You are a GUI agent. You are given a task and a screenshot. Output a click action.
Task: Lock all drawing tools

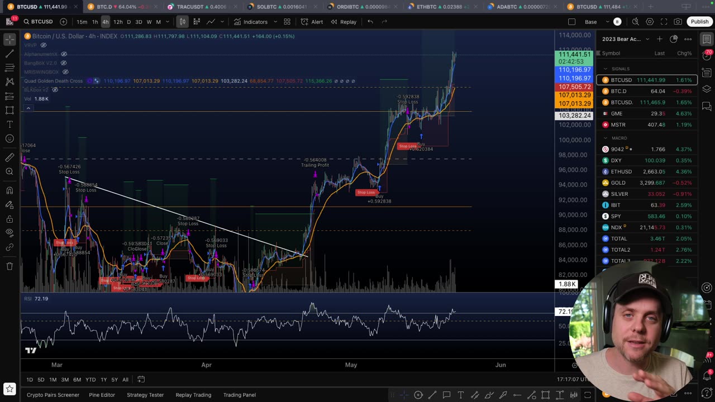point(9,219)
